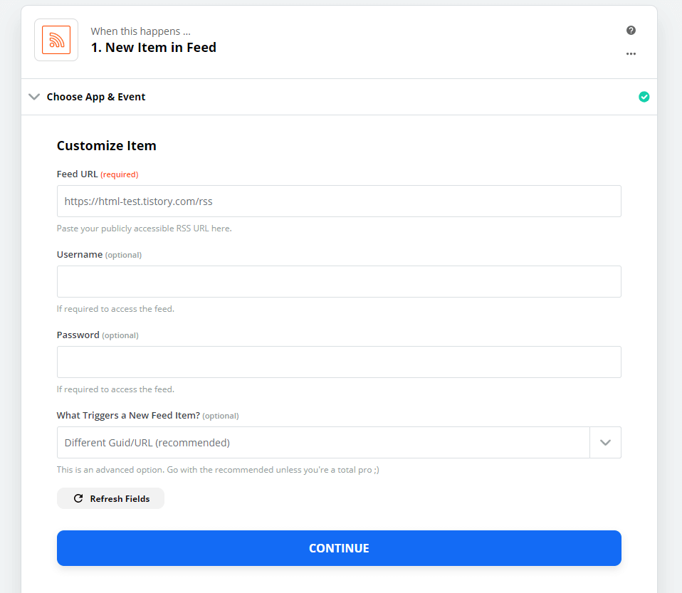Click the blue CONTINUE button
The image size is (682, 593).
click(x=339, y=548)
